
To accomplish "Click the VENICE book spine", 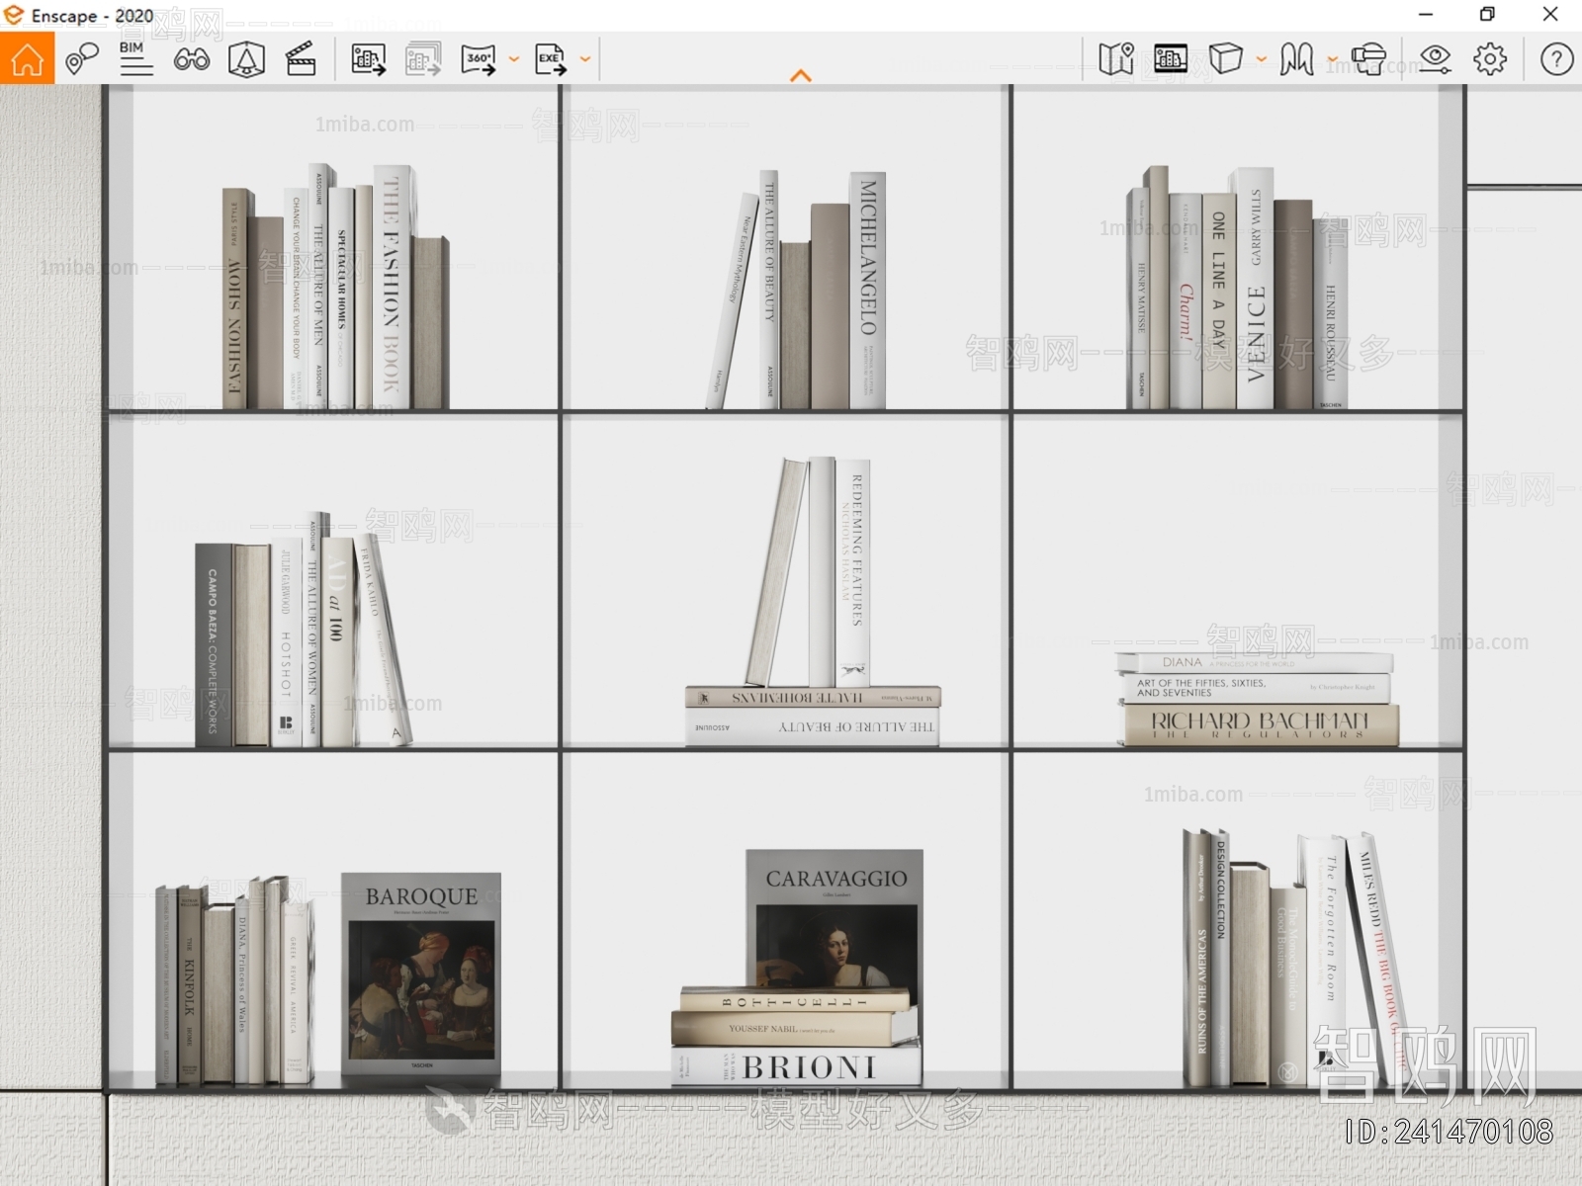I will click(x=1255, y=289).
